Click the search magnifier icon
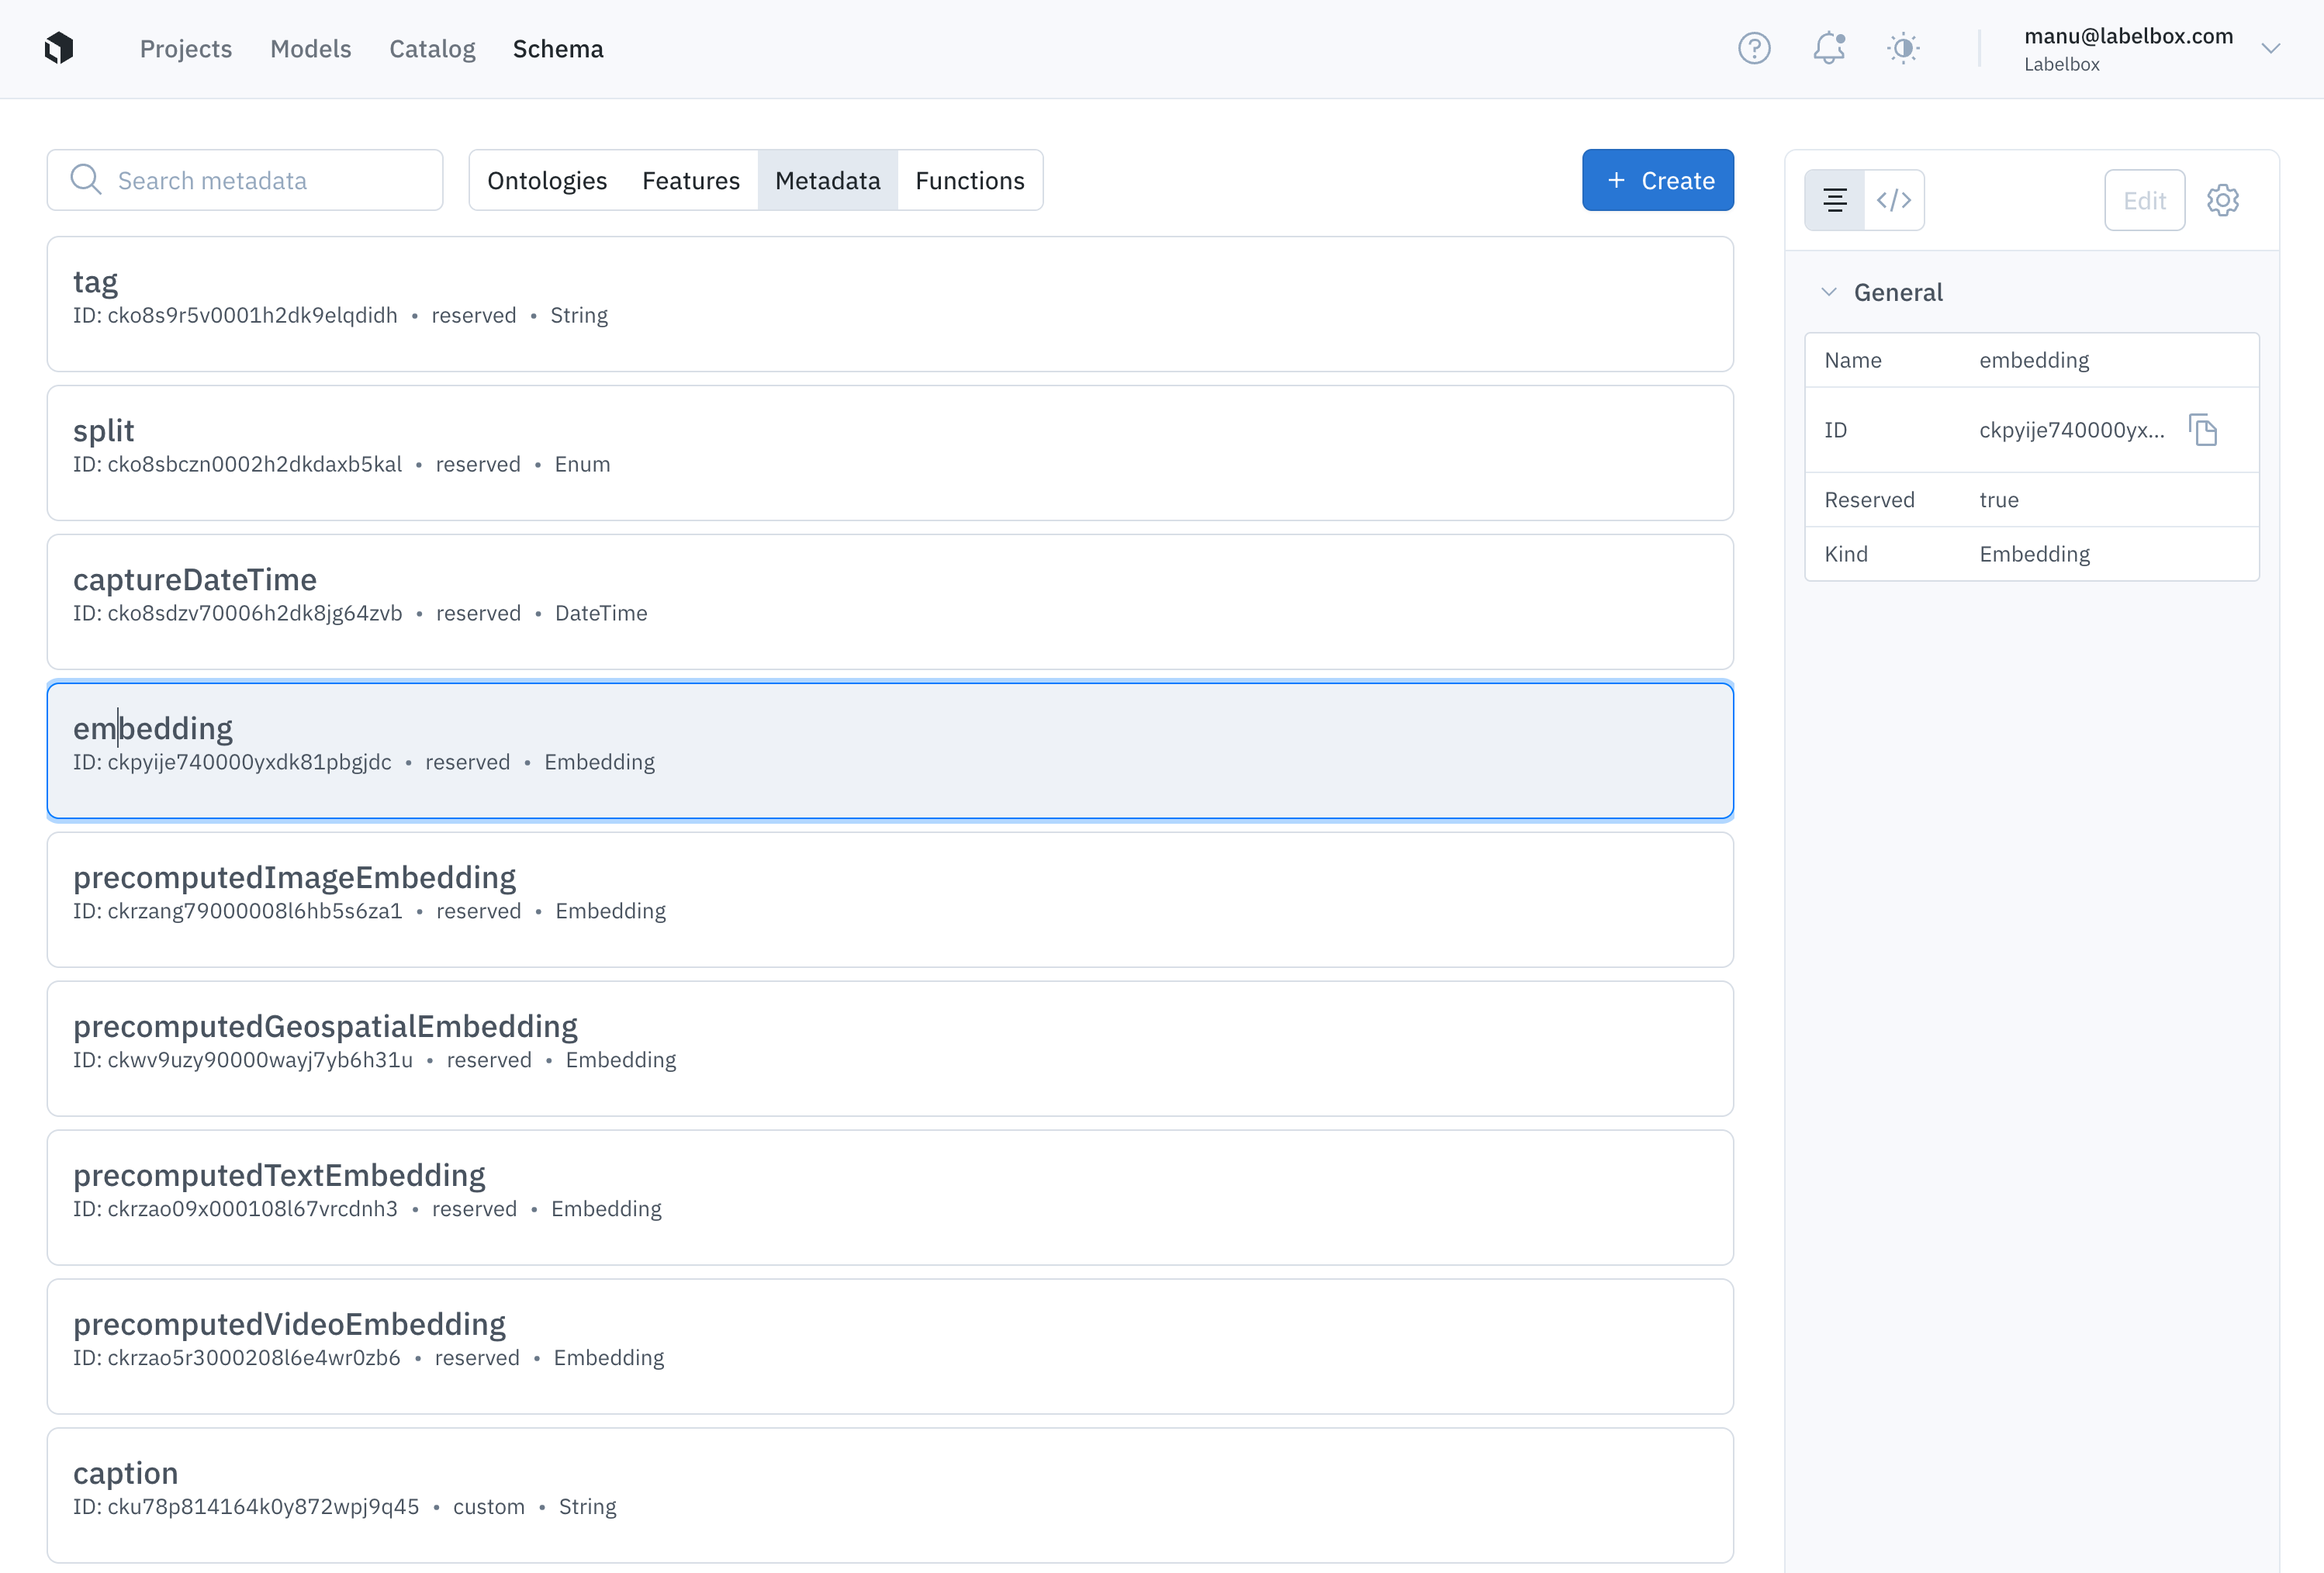The height and width of the screenshot is (1573, 2324). [86, 180]
